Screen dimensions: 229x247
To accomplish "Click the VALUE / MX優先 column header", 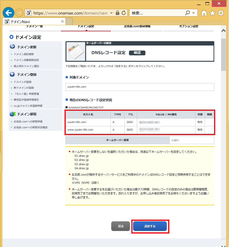I will [x=166, y=115].
